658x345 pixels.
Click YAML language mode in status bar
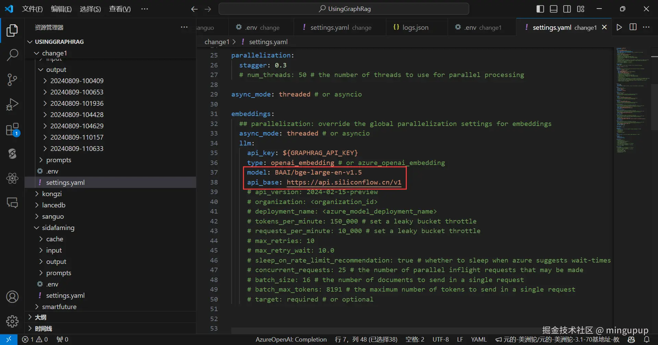click(x=478, y=339)
